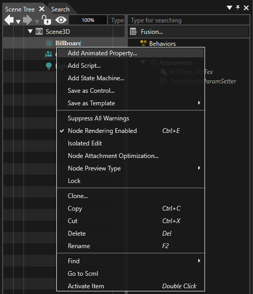The image size is (253, 294).
Task: Click the back navigation arrow icon
Action: pos(9,20)
